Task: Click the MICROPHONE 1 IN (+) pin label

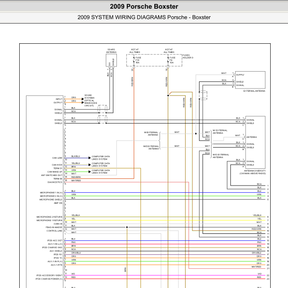Action: (x=51, y=193)
